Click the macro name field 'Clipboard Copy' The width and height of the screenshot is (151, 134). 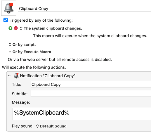[84, 8]
